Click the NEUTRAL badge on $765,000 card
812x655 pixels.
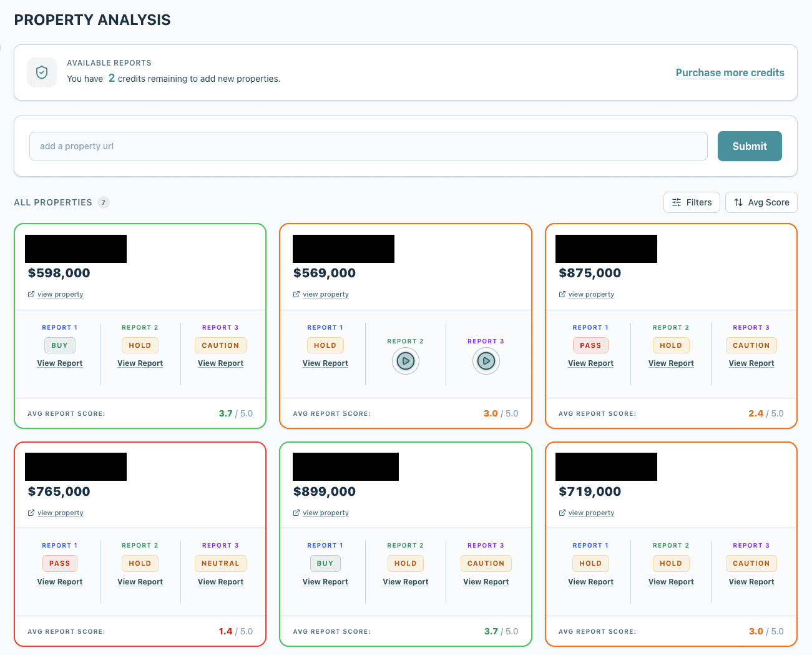coord(220,563)
